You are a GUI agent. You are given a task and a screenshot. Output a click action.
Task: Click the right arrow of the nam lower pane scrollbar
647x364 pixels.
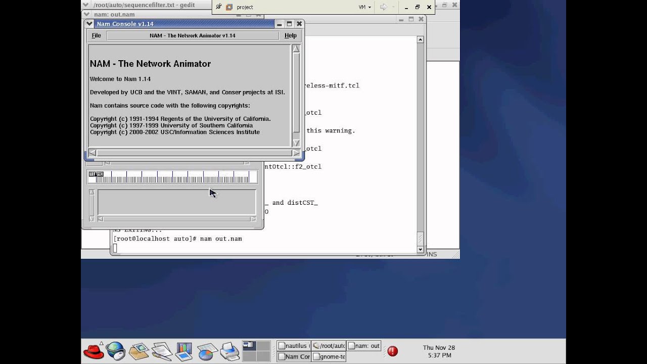[253, 219]
